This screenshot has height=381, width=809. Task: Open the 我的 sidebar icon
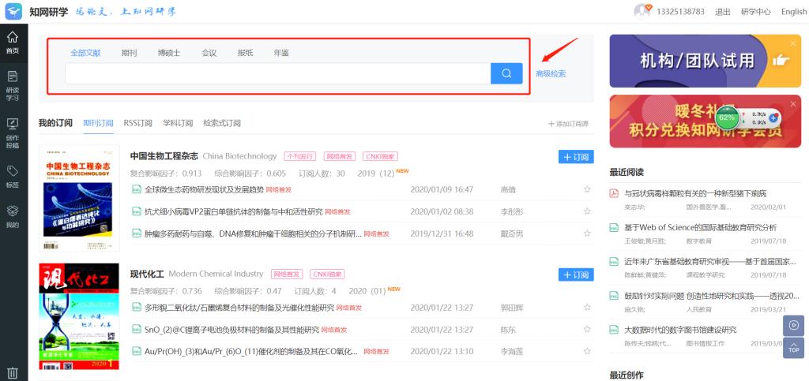[13, 216]
